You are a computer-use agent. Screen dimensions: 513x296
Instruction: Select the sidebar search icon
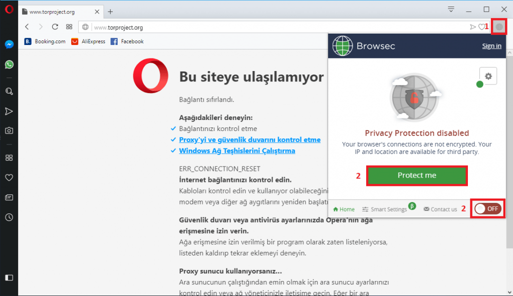click(x=9, y=91)
